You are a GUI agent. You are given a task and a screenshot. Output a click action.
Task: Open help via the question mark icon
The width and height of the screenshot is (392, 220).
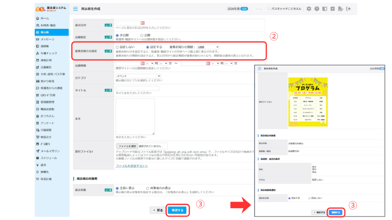(x=317, y=9)
